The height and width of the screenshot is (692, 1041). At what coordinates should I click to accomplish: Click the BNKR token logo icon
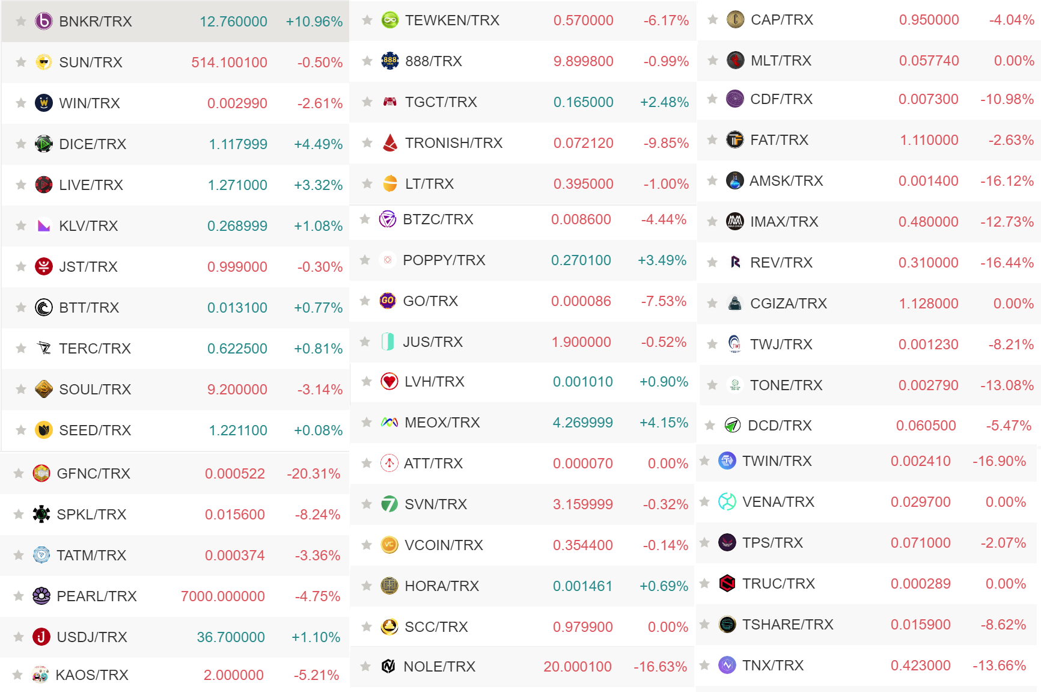click(x=44, y=22)
